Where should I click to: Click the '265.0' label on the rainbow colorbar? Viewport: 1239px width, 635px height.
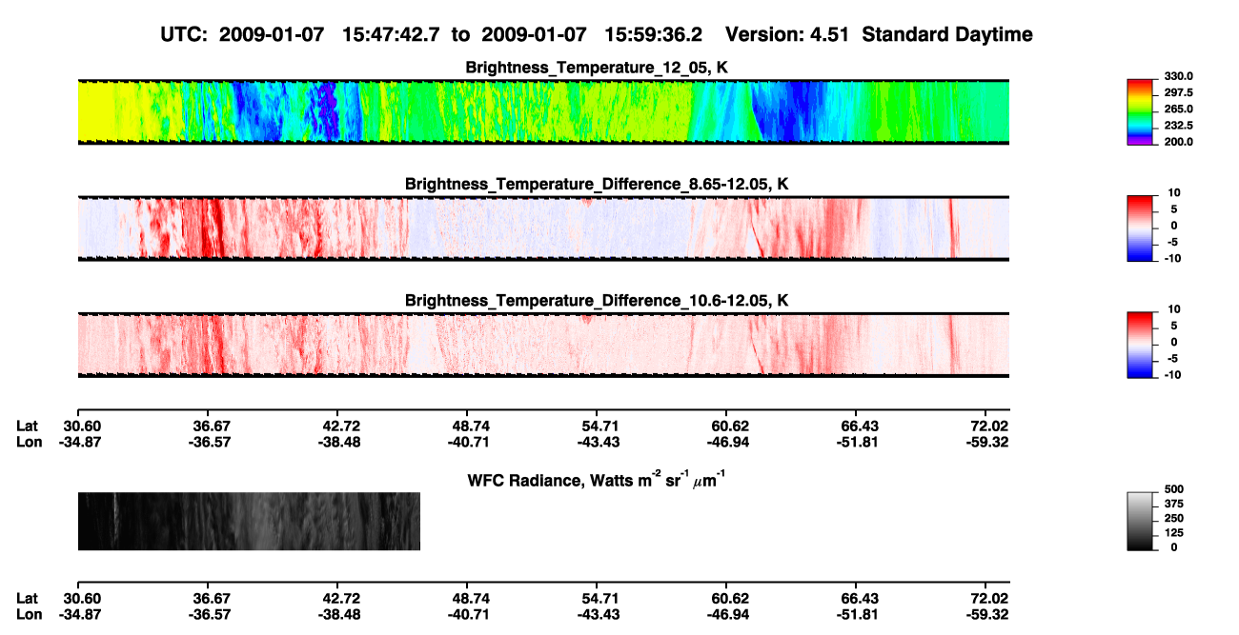pos(1179,109)
